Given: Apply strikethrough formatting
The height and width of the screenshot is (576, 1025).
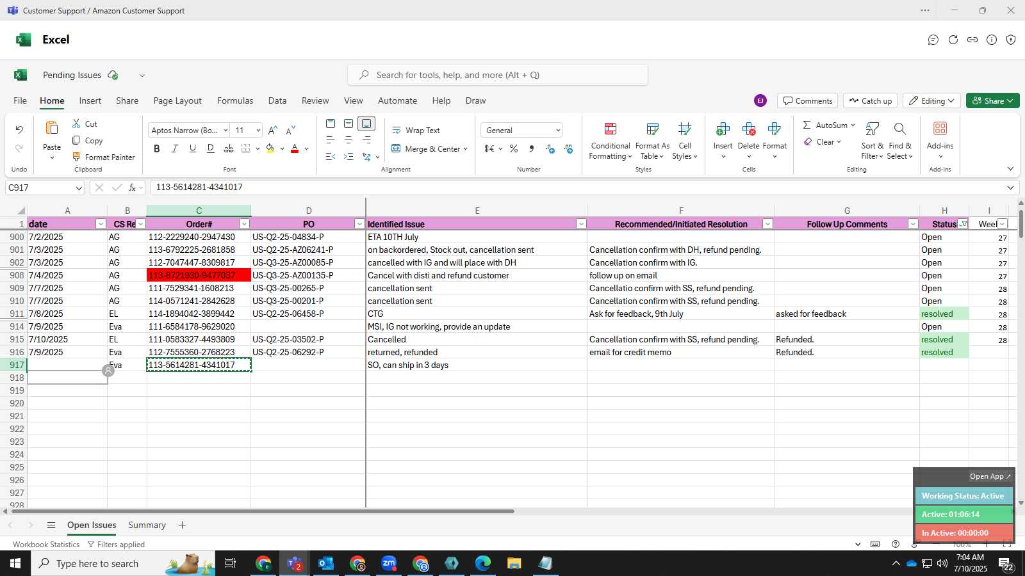Looking at the screenshot, I should pos(228,148).
